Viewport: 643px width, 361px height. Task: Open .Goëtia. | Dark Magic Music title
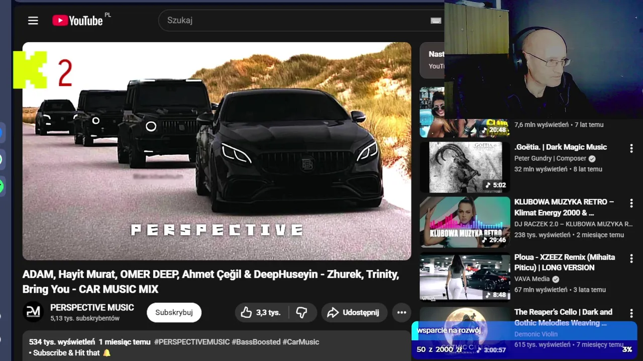pos(561,147)
